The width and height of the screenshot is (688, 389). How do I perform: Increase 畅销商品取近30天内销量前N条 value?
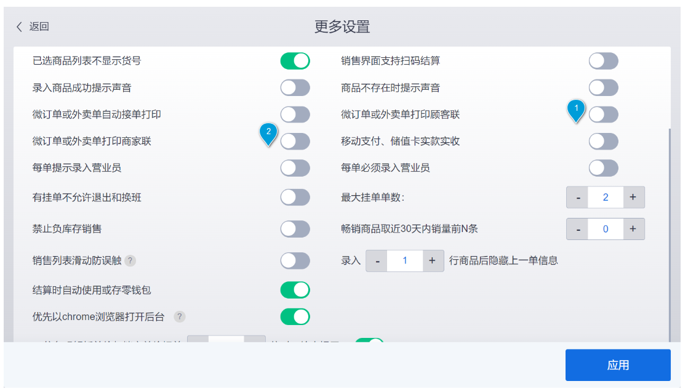(x=633, y=229)
